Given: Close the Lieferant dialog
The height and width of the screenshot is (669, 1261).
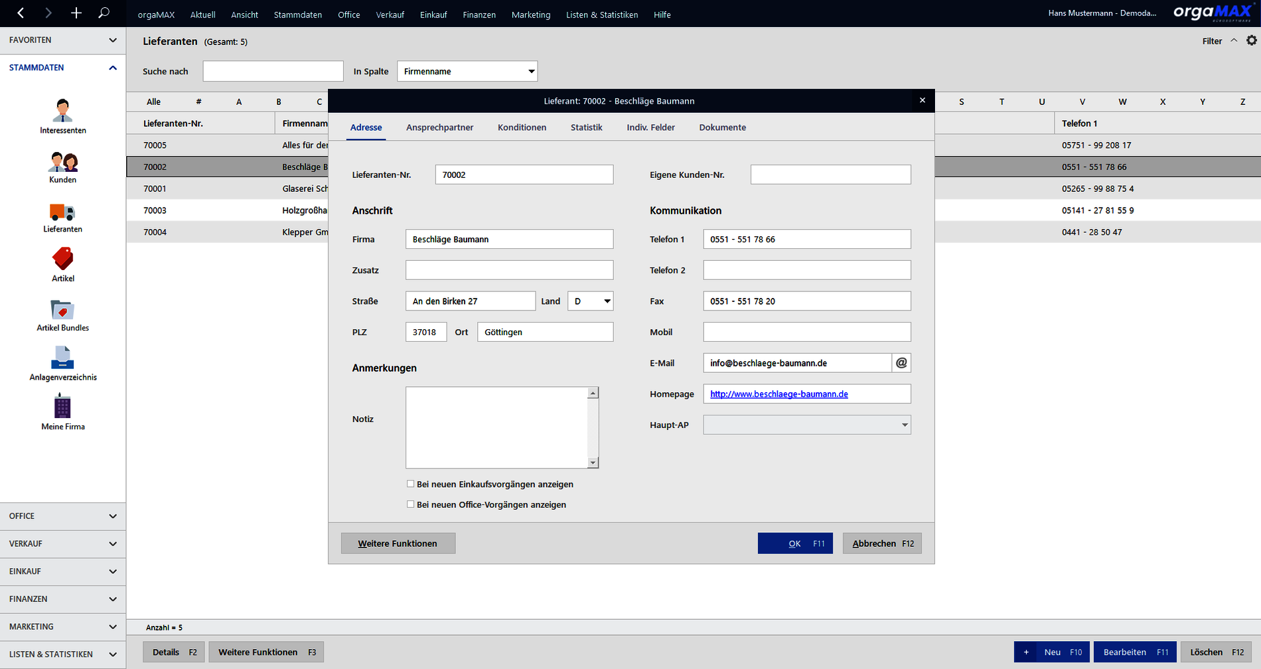Looking at the screenshot, I should (x=922, y=100).
